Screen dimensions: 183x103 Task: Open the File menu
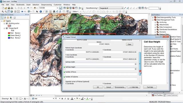(x=3, y=5)
